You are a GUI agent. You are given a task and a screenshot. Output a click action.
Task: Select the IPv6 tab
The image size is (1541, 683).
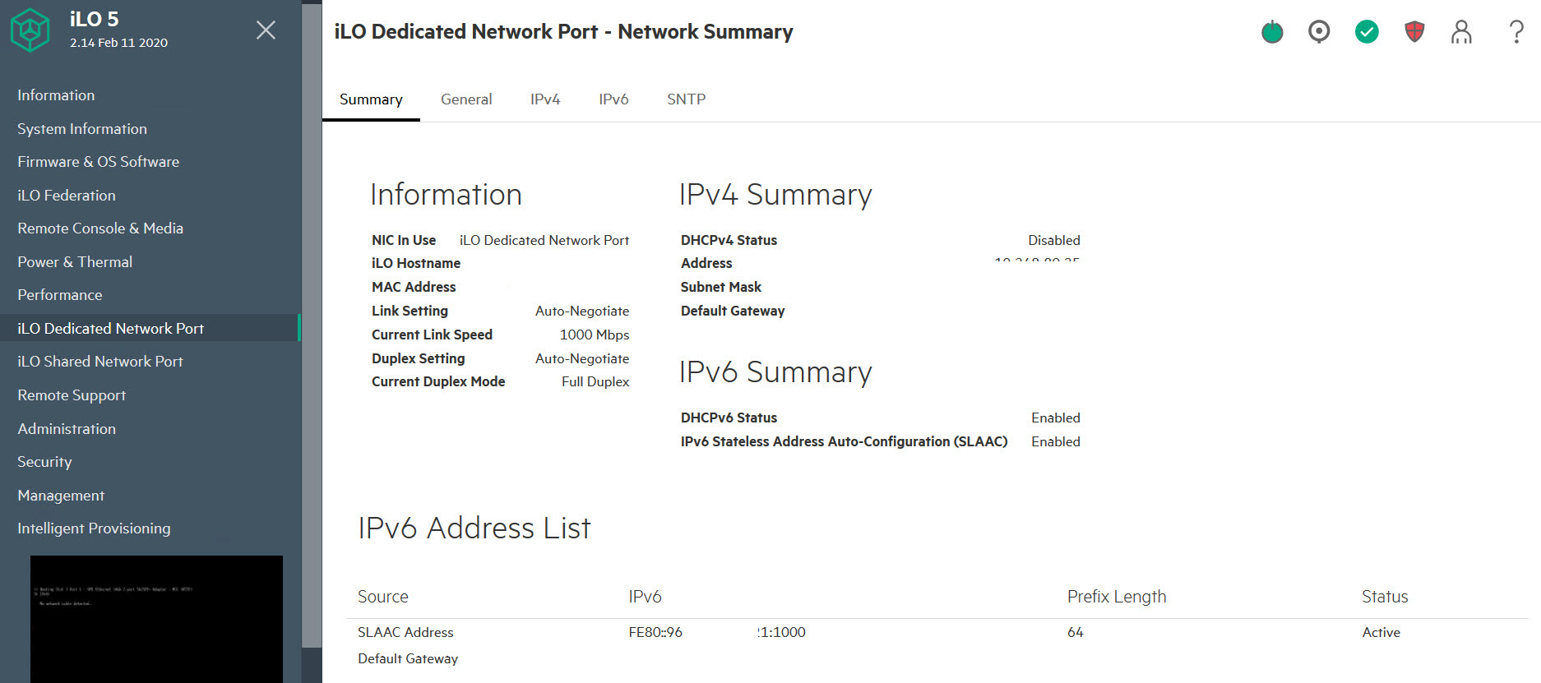point(613,99)
